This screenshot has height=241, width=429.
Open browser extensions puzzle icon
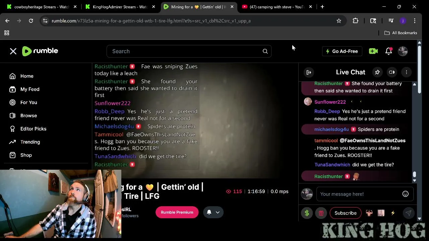(x=356, y=21)
